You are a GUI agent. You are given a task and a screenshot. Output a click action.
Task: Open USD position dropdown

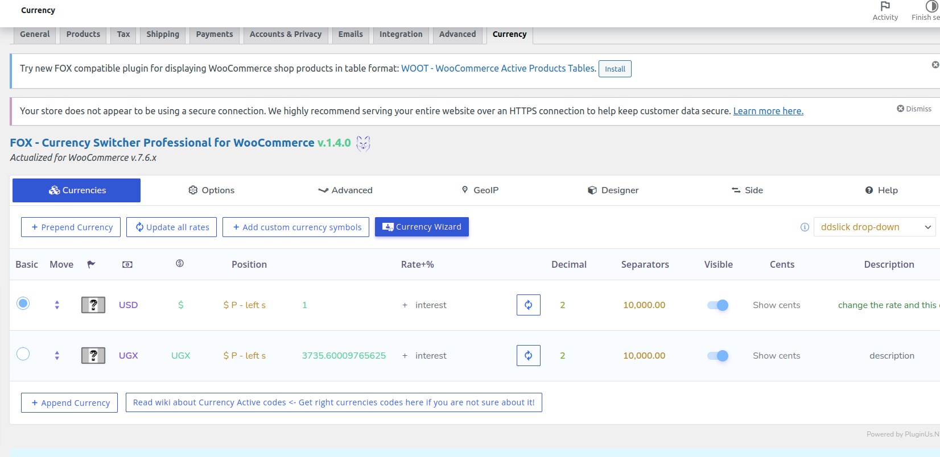coord(245,305)
